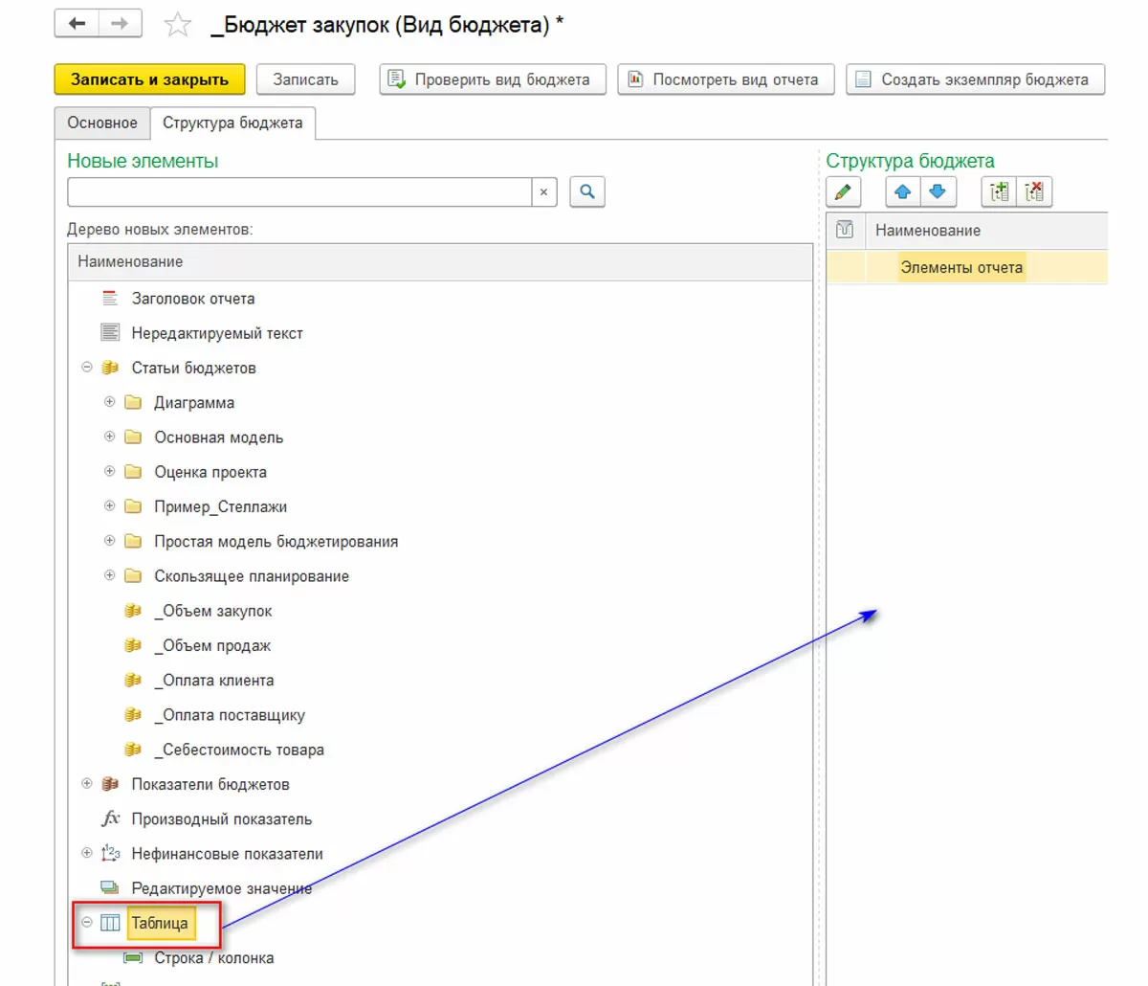Collapse the Таблица node

coord(87,923)
